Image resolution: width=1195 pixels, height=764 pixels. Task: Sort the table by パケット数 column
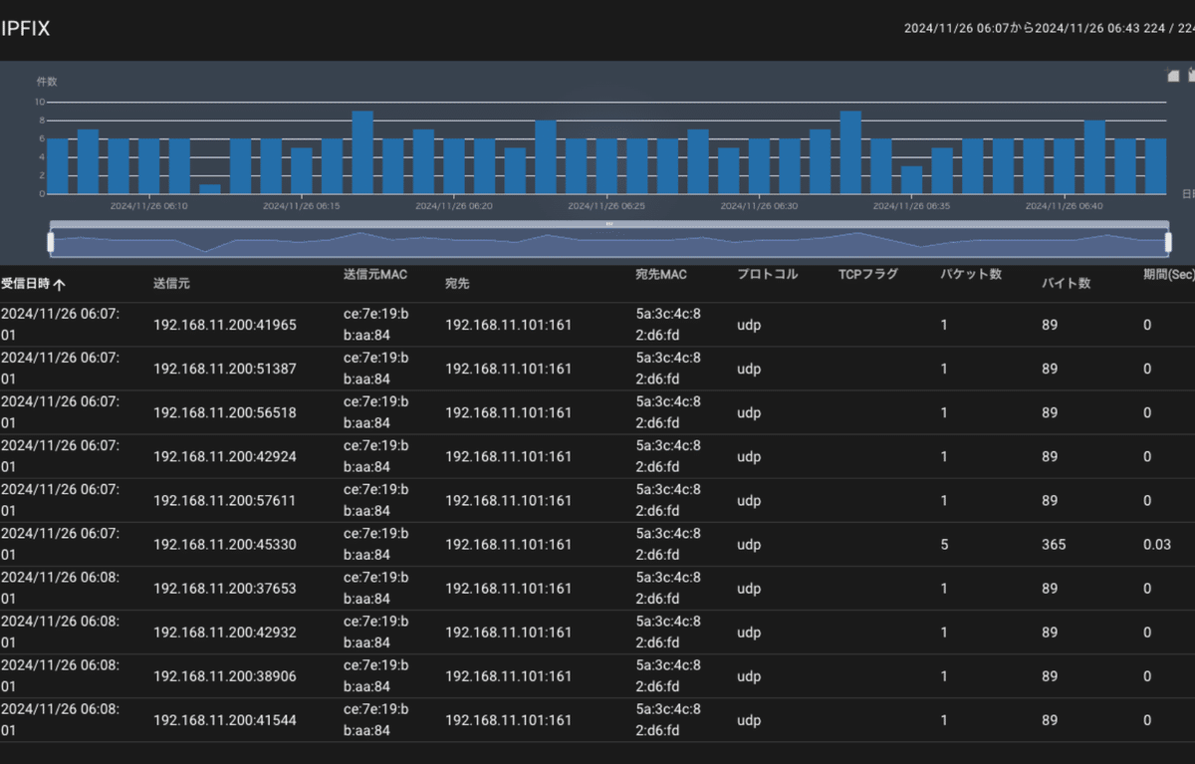coord(971,274)
